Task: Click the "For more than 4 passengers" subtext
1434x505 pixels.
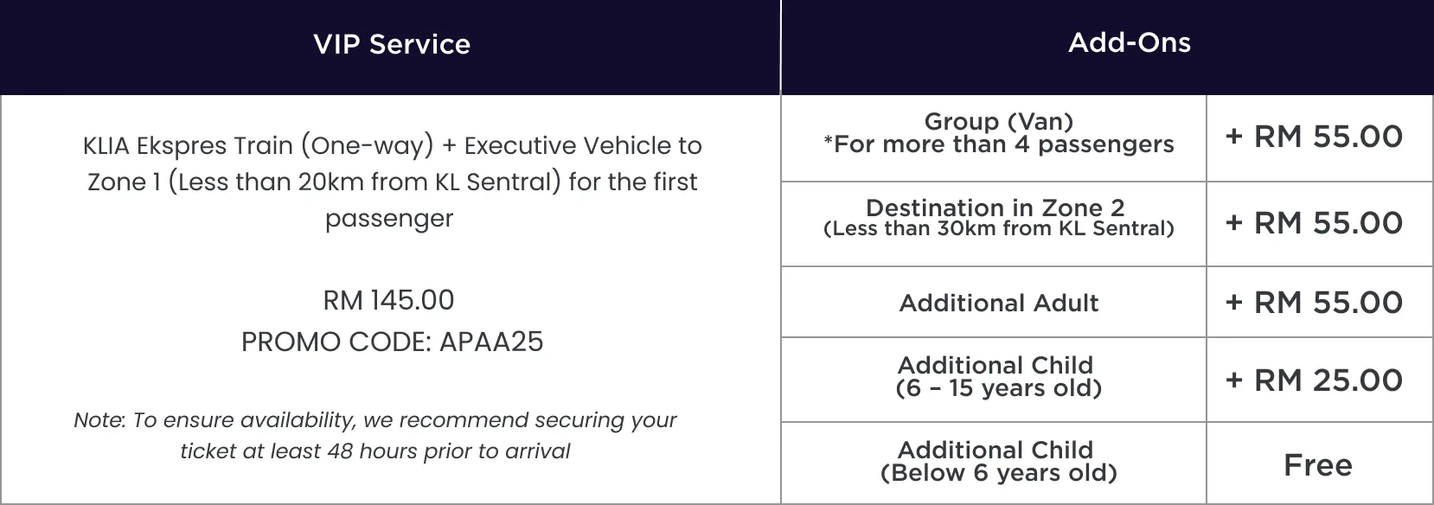Action: [999, 144]
